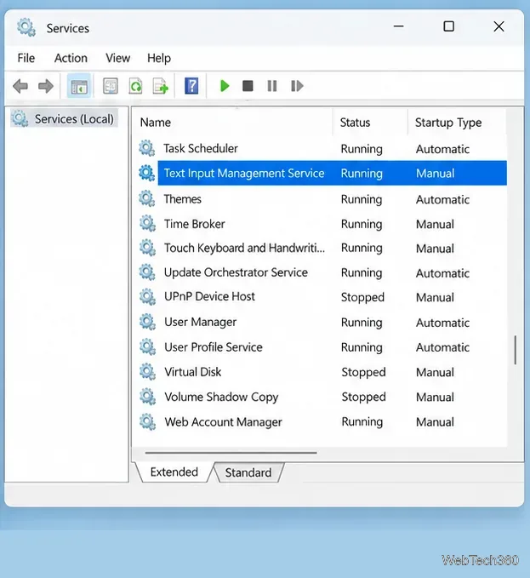The width and height of the screenshot is (530, 578).
Task: Click the gear icon beside Task Scheduler
Action: [x=147, y=148]
